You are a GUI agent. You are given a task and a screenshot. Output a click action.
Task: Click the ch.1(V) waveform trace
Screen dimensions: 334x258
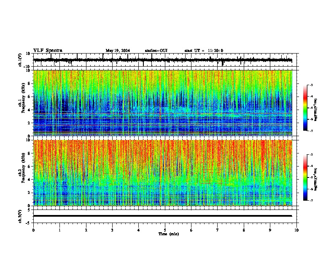pyautogui.click(x=163, y=60)
